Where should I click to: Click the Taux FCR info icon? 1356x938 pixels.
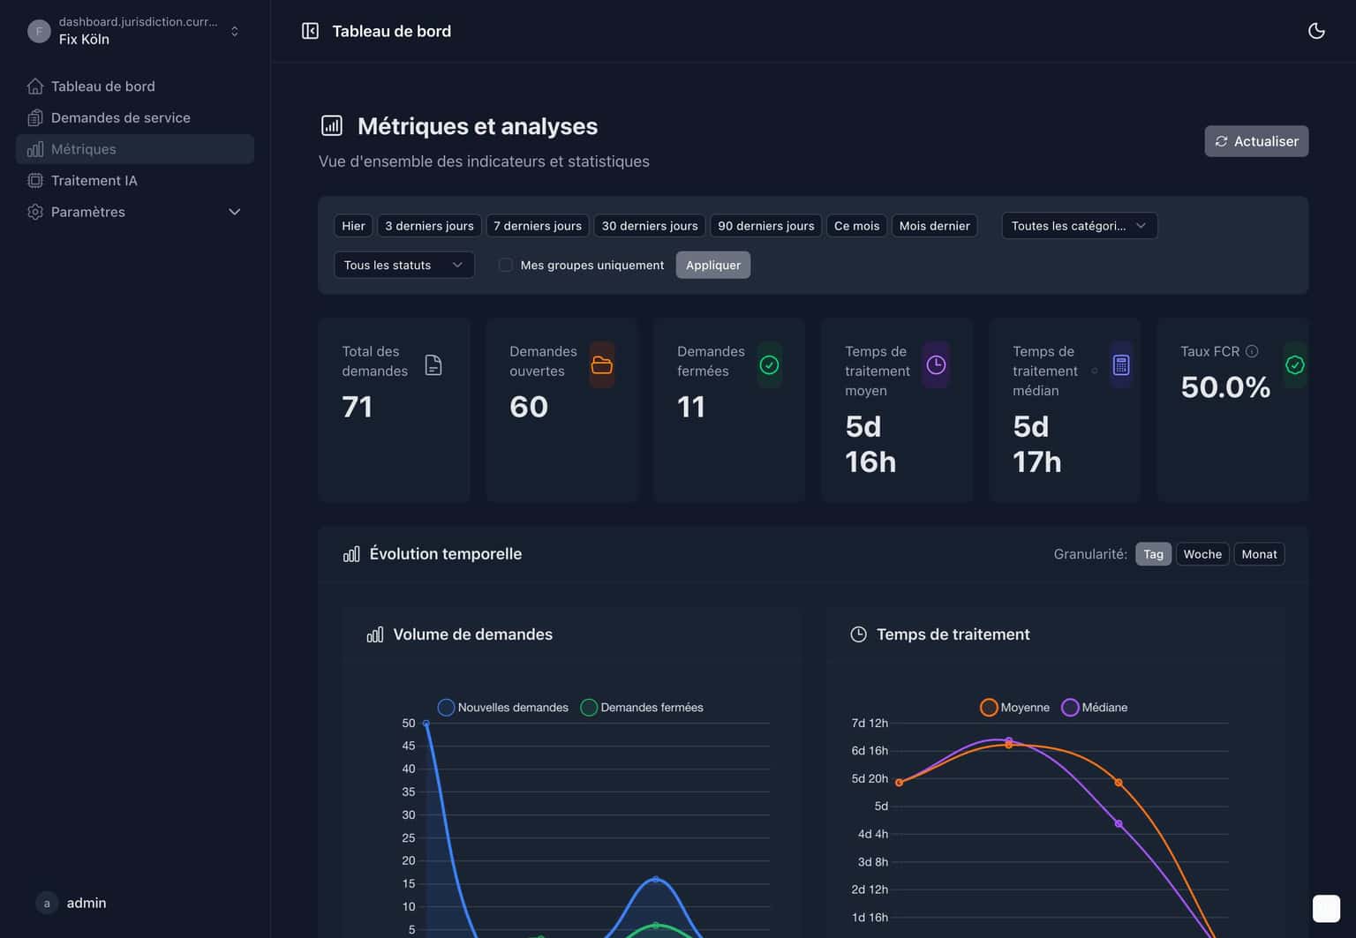[1252, 350]
